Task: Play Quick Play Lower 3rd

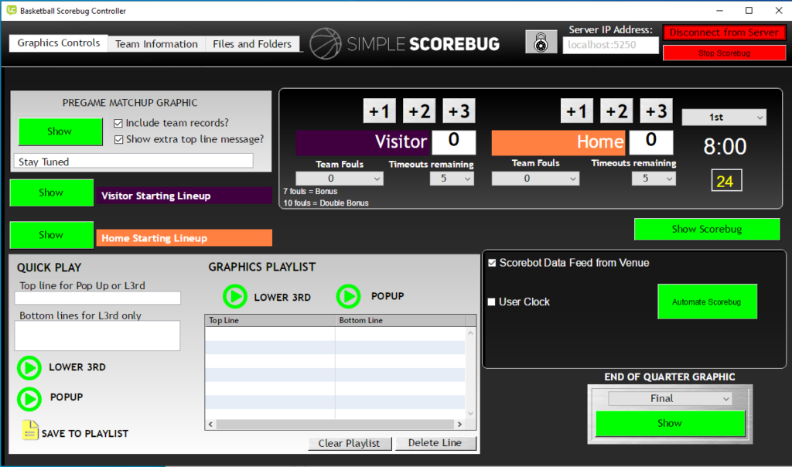Action: point(29,368)
